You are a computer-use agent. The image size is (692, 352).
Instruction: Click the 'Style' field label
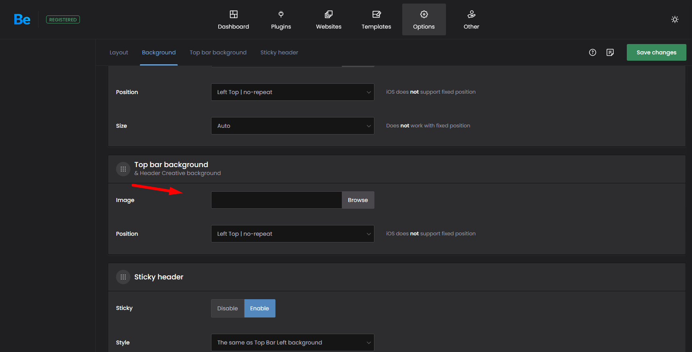pos(122,342)
